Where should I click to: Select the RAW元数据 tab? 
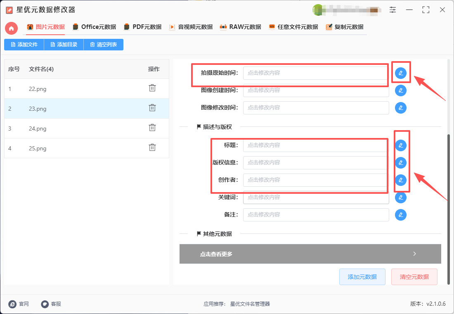tap(241, 27)
